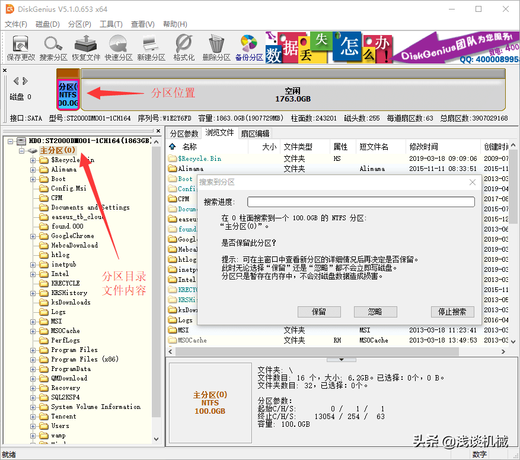Click the tree panel scroll-down arrow

(x=156, y=439)
